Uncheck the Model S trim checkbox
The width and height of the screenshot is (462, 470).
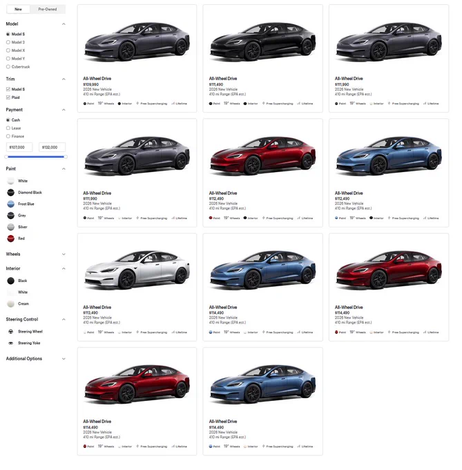[x=8, y=89]
